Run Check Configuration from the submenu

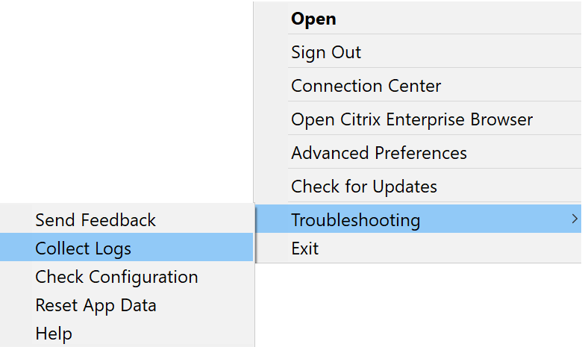116,277
